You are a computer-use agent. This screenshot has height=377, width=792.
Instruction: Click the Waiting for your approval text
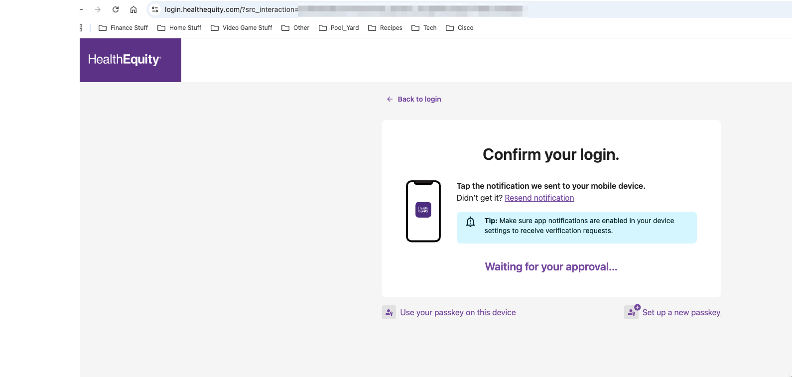pyautogui.click(x=551, y=267)
